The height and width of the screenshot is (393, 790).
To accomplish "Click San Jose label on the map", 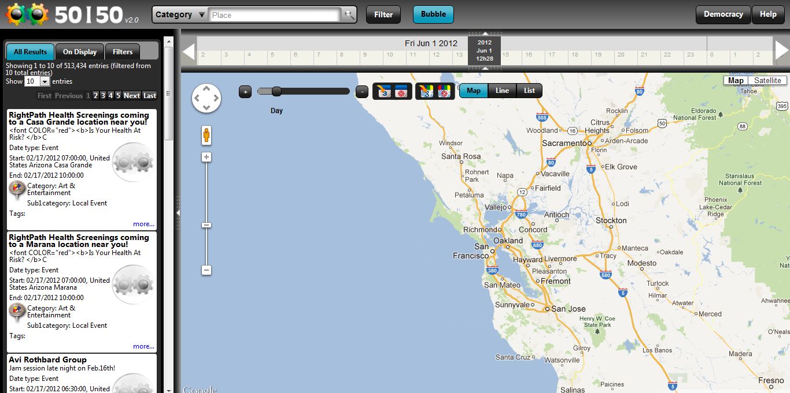I will pos(568,309).
